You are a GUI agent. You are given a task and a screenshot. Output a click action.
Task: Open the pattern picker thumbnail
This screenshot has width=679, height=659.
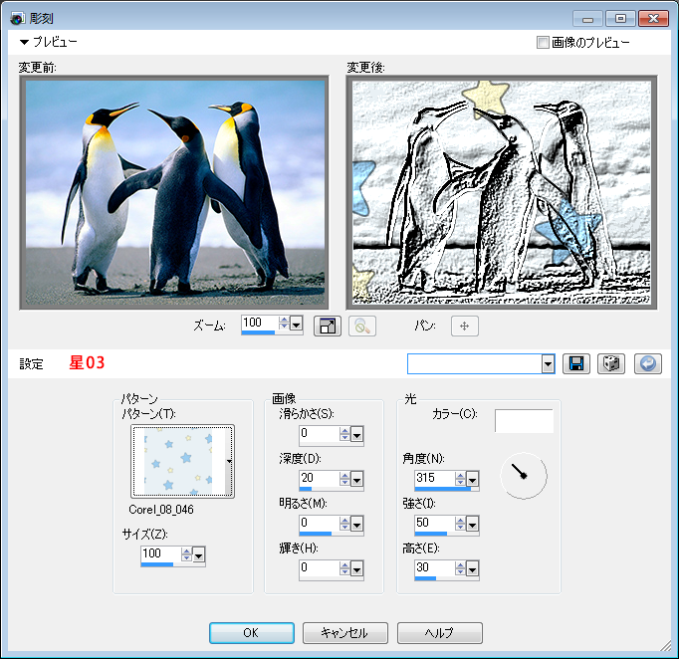click(x=182, y=461)
